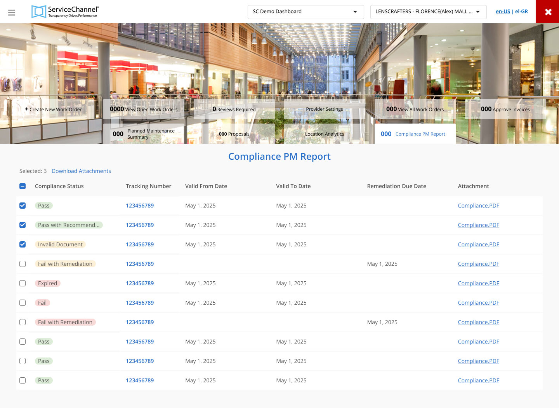The image size is (559, 408).
Task: Uncheck the Invalid Document row checkbox
Action: 23,244
